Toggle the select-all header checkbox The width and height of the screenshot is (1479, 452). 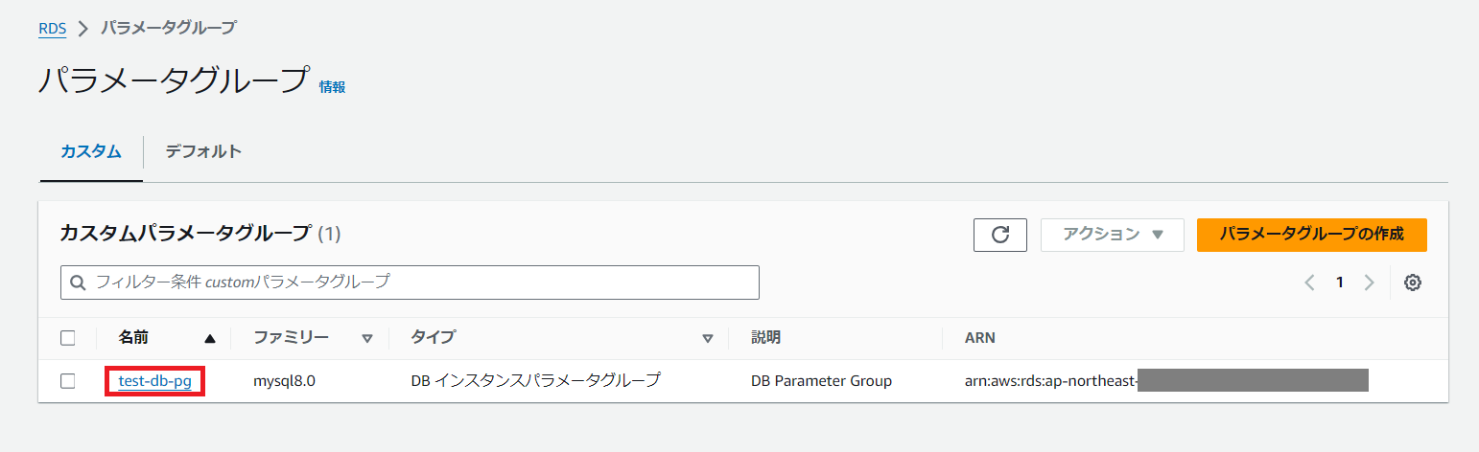(68, 337)
